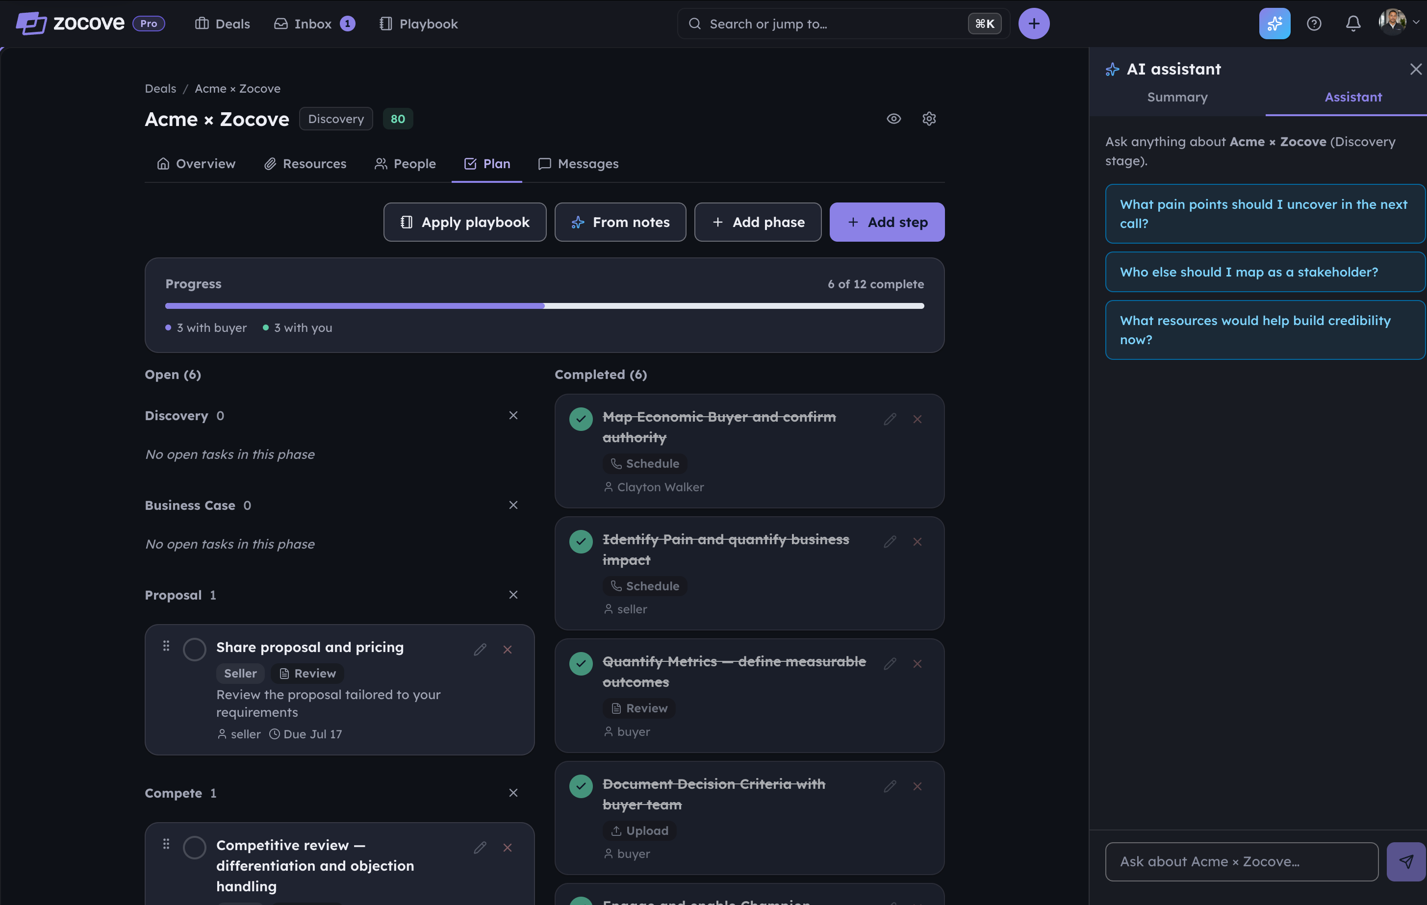Open notifications bell

coord(1352,24)
